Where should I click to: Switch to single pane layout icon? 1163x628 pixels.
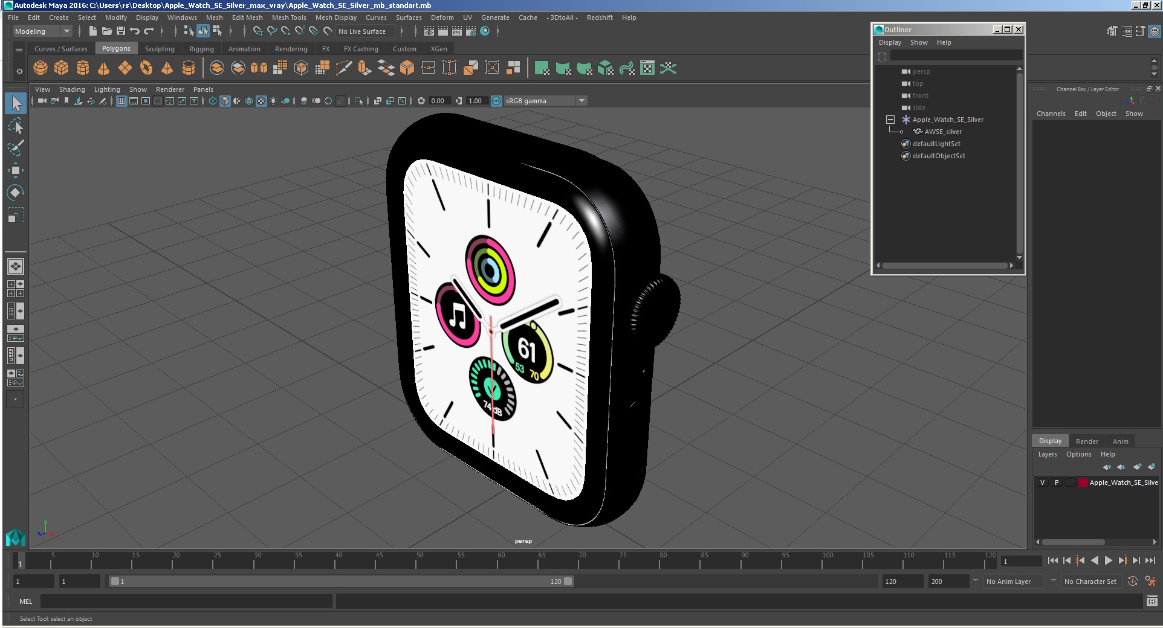pos(16,266)
